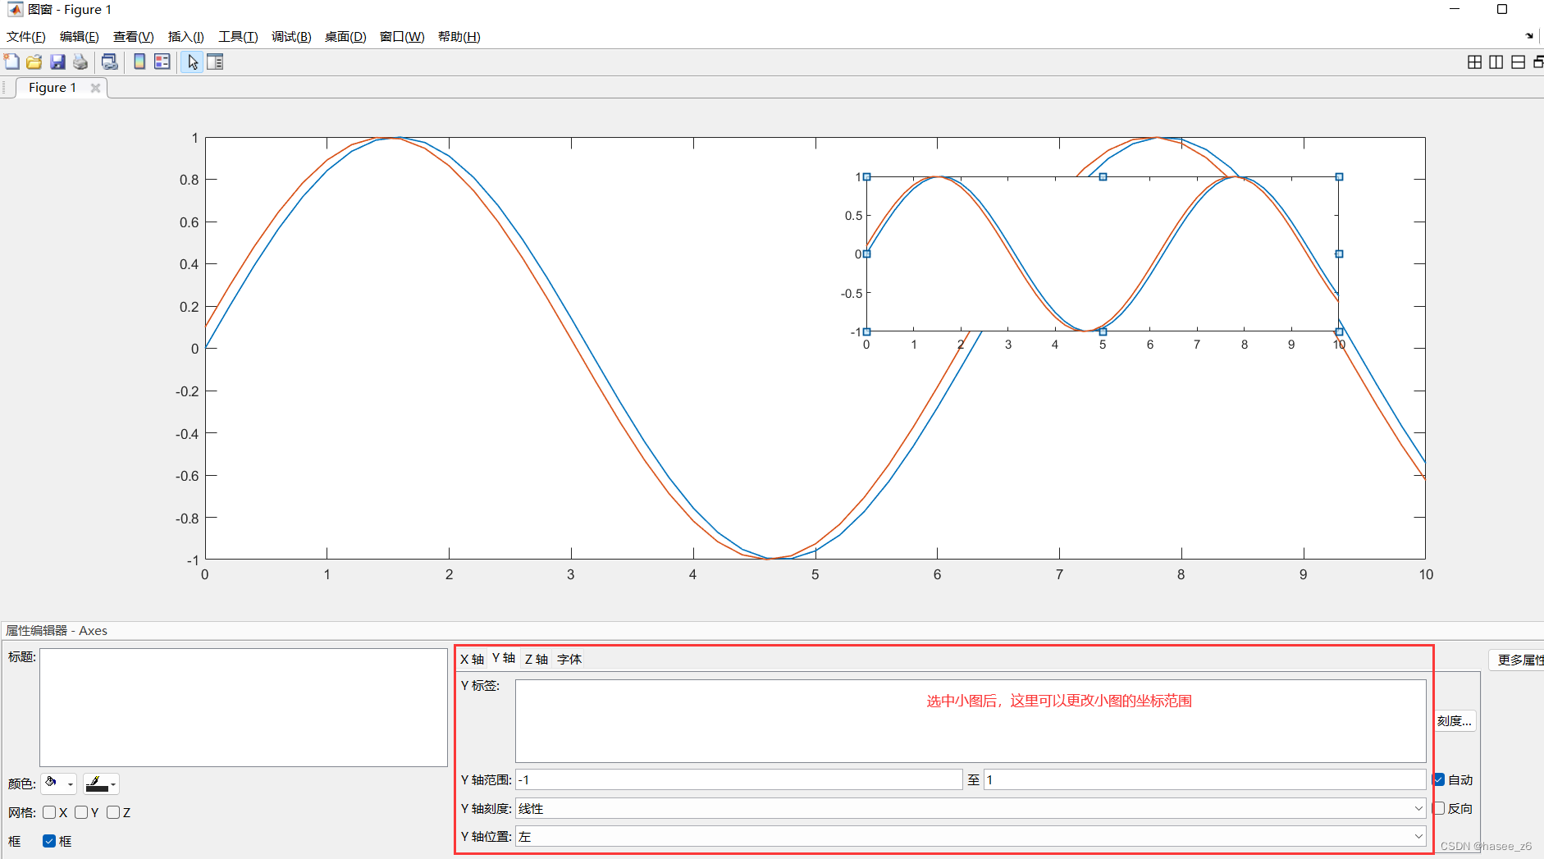
Task: Click the inset axes bottom-right resize handle
Action: point(1339,331)
